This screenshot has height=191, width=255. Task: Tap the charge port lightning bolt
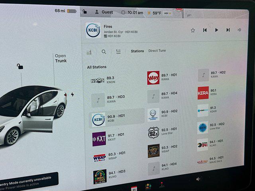pos(73,94)
